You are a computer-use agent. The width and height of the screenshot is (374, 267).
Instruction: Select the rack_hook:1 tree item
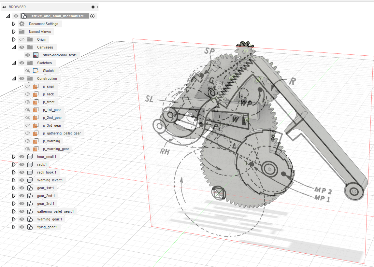(47, 172)
